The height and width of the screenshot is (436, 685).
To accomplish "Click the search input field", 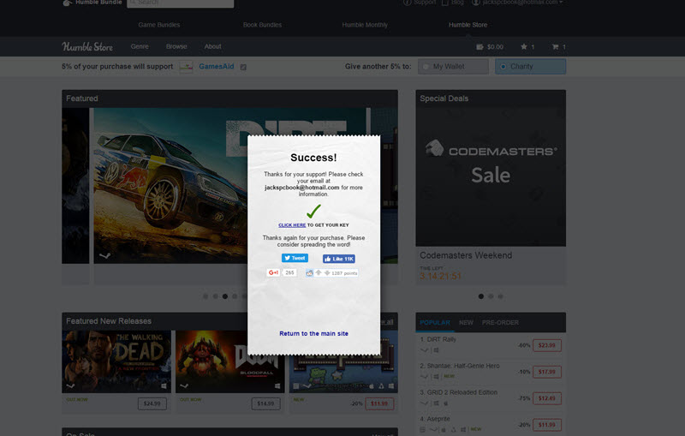I will pyautogui.click(x=181, y=3).
